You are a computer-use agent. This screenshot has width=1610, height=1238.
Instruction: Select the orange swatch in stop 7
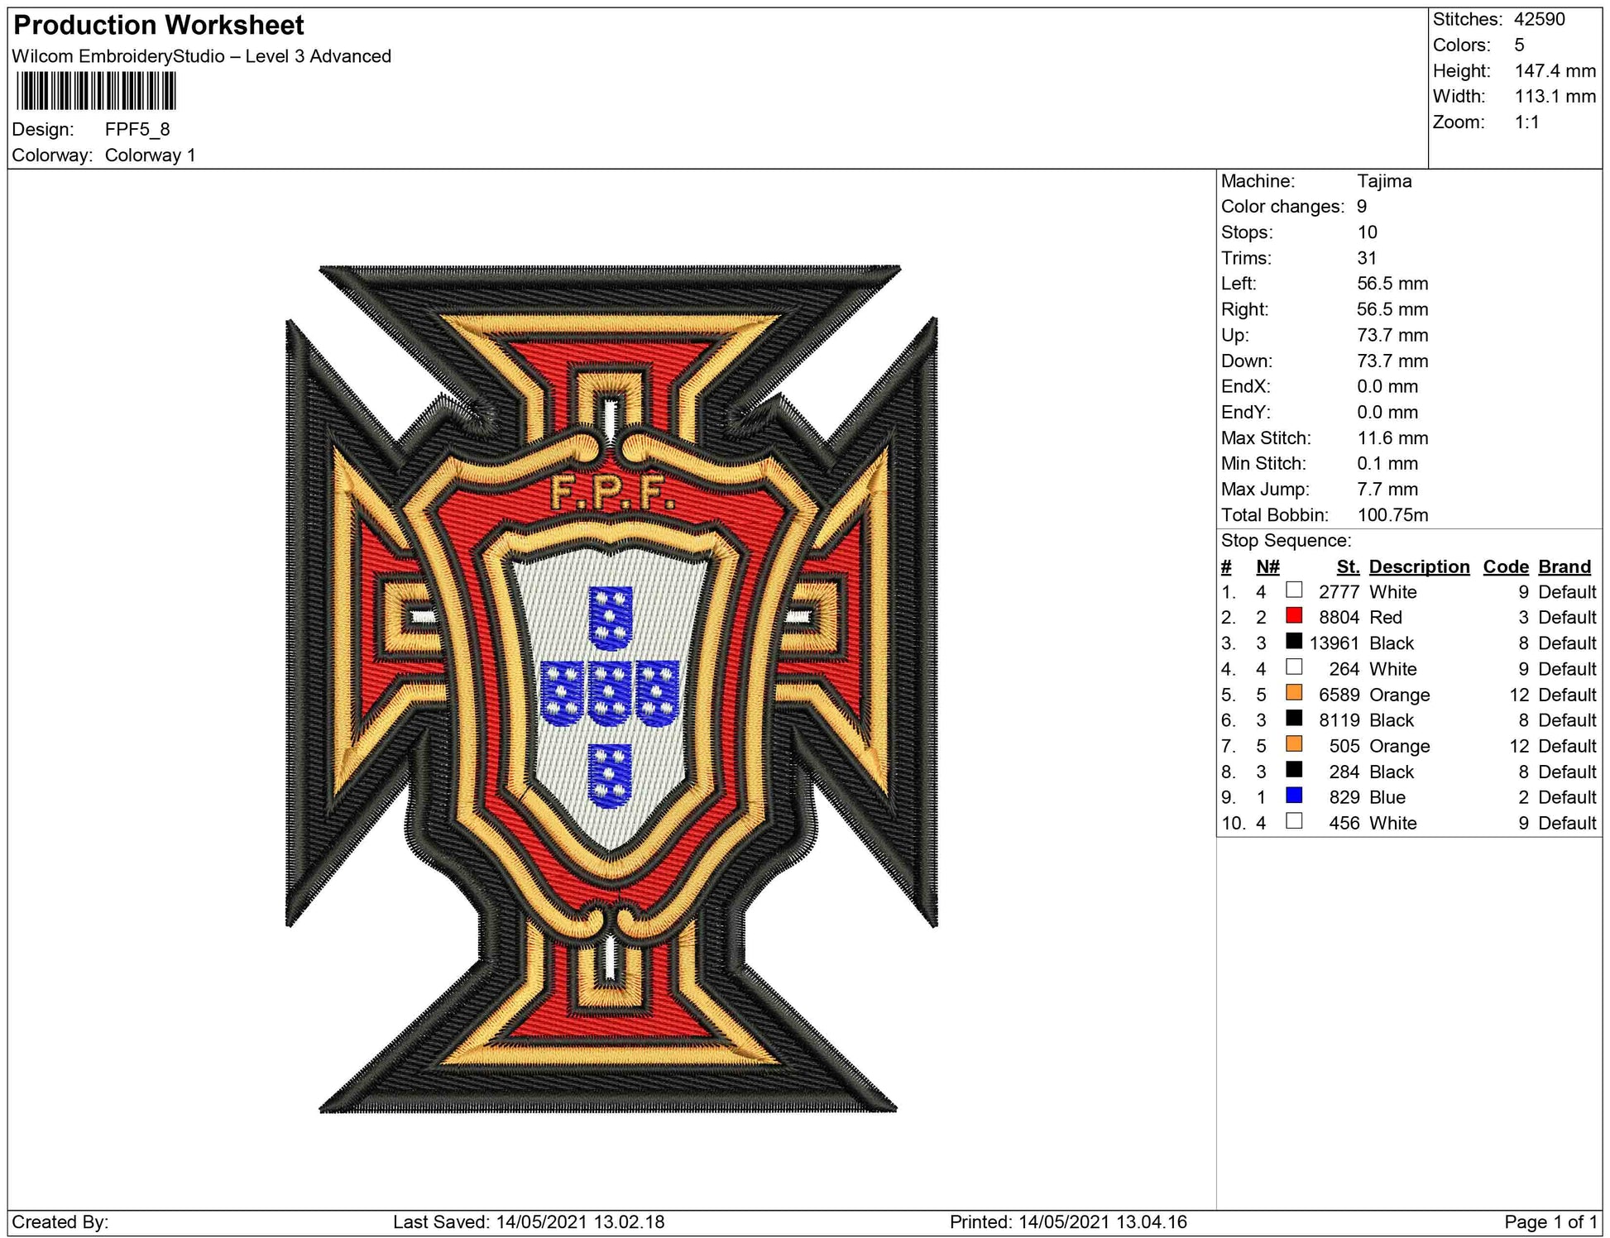click(x=1294, y=743)
